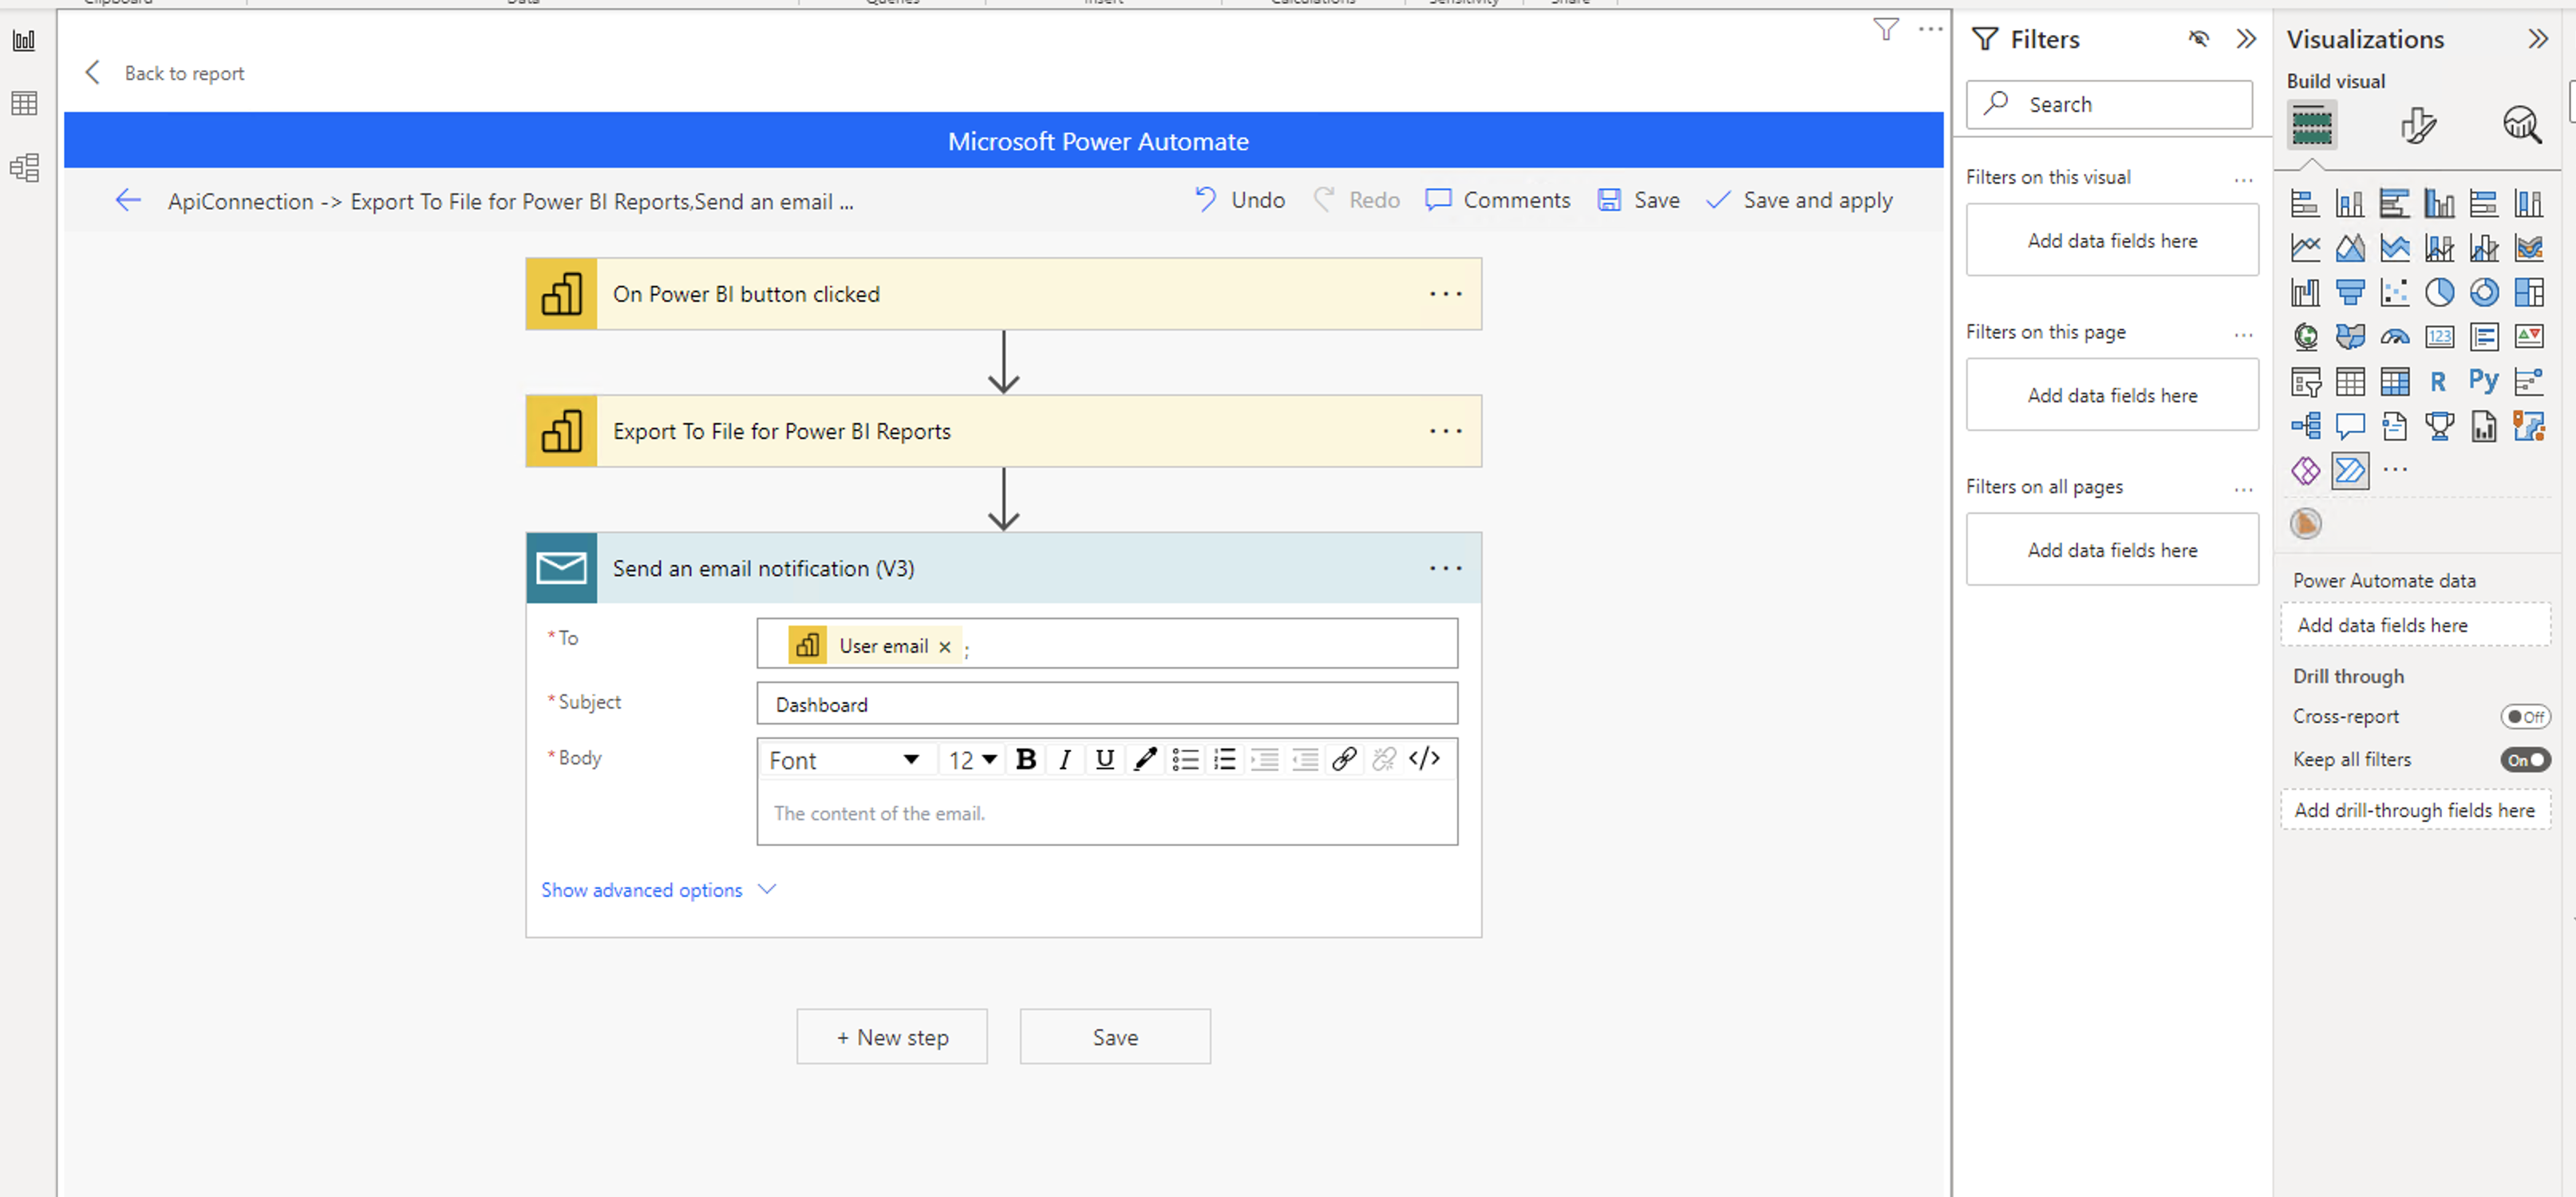Viewport: 2576px width, 1197px height.
Task: Select the Pie chart visual
Action: [2439, 292]
